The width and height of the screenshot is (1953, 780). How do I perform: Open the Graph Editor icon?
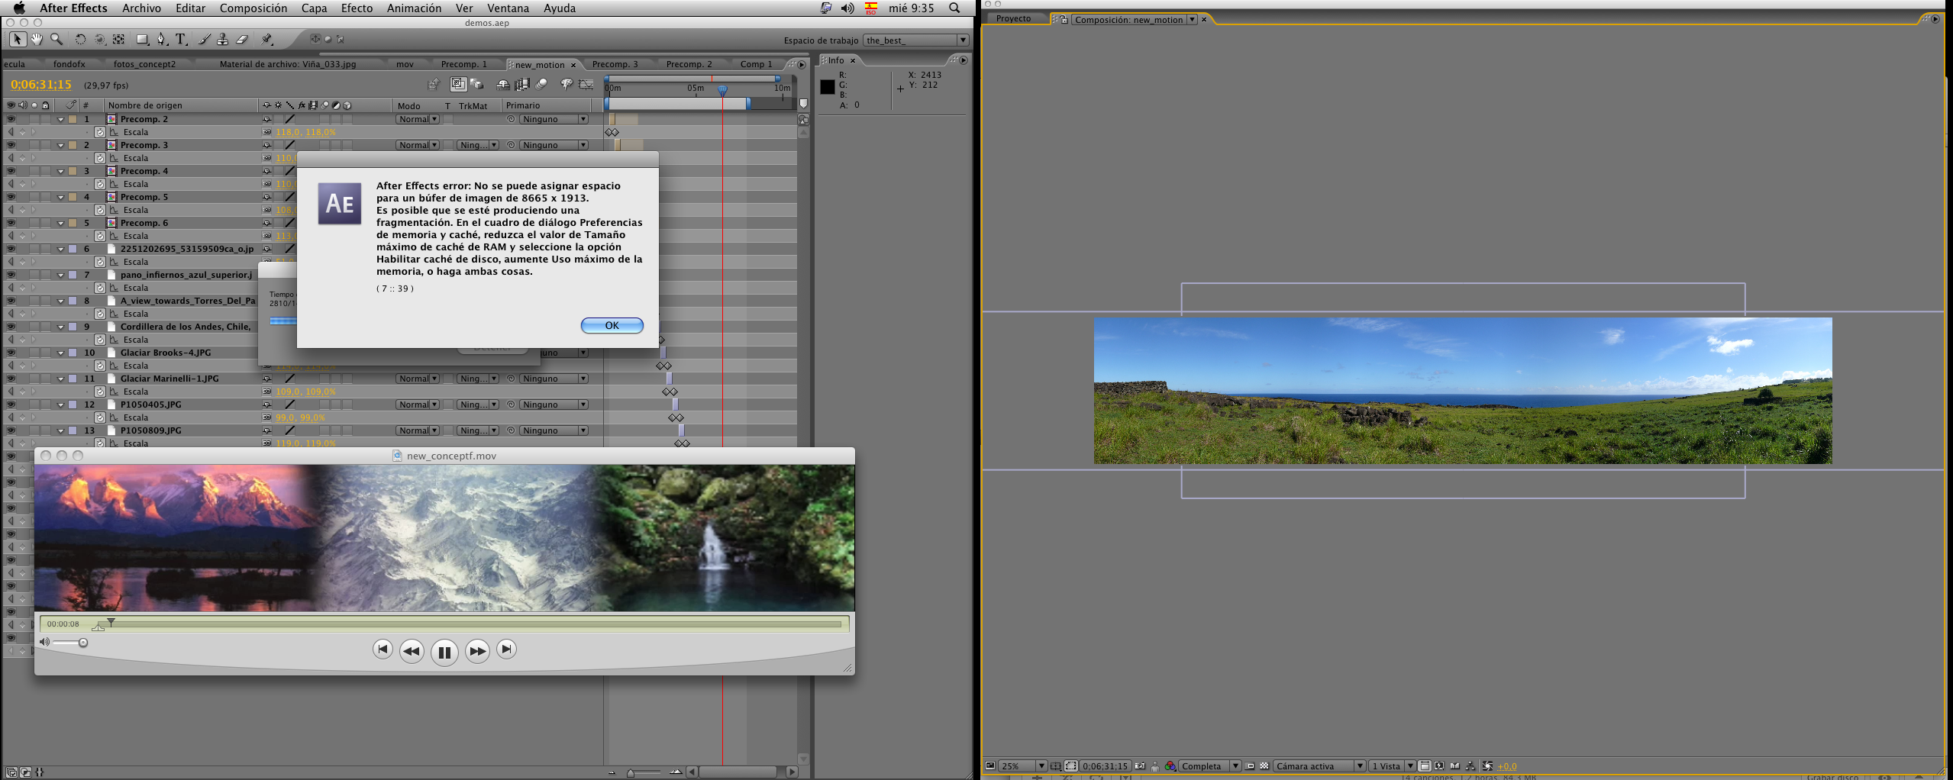(586, 85)
